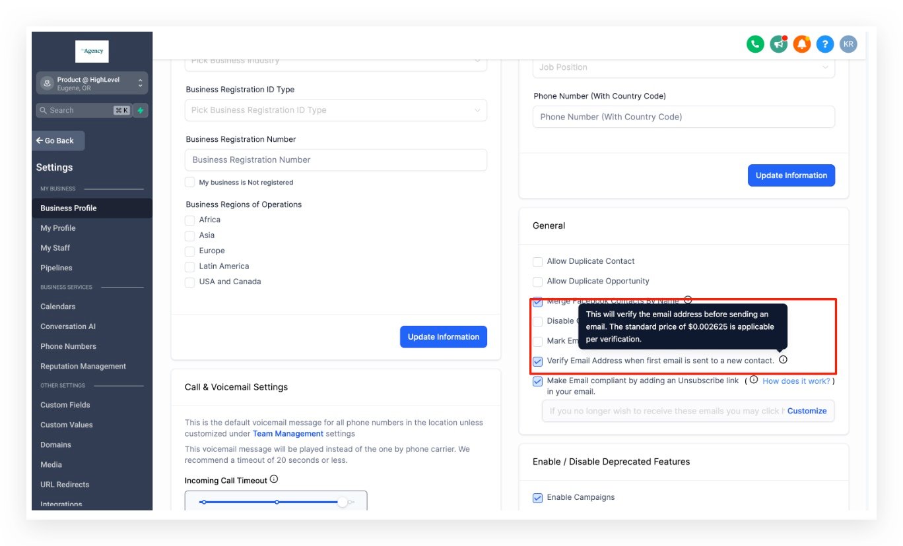Uncheck the Enable Campaigns checkbox

click(x=537, y=498)
